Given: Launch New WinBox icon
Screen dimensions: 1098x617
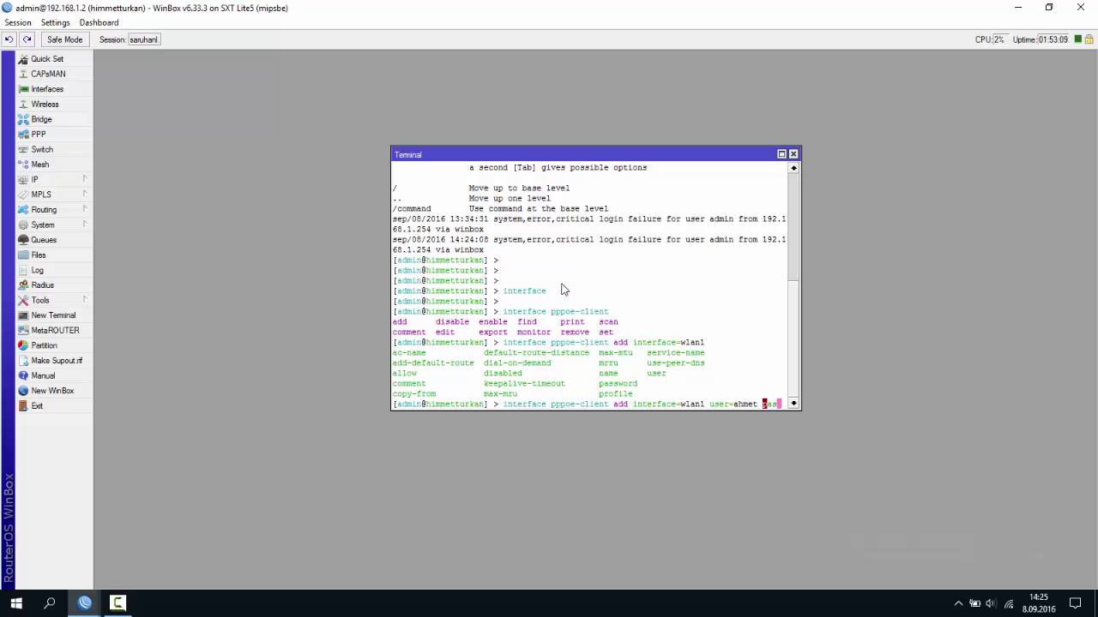Looking at the screenshot, I should [x=23, y=391].
